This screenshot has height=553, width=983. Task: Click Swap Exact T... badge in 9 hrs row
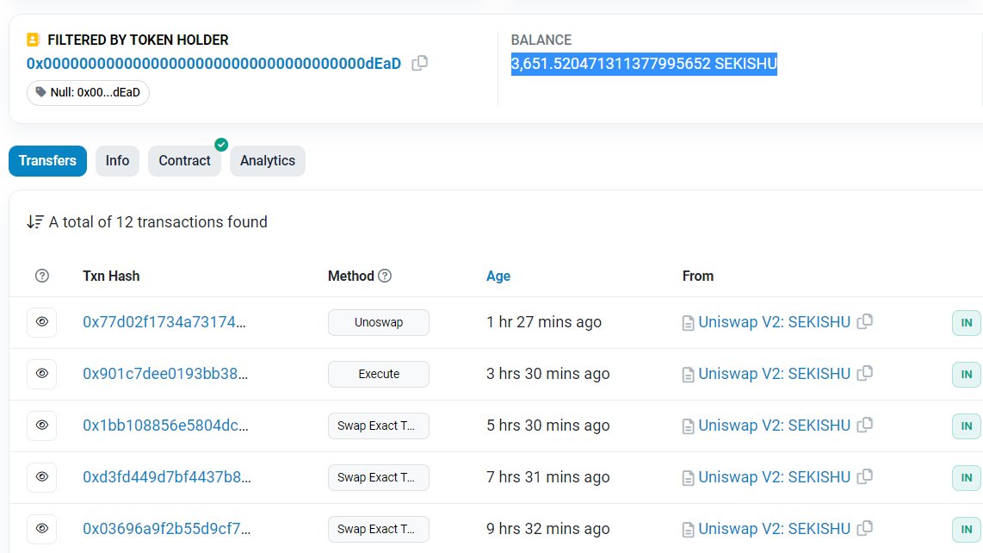pos(379,529)
